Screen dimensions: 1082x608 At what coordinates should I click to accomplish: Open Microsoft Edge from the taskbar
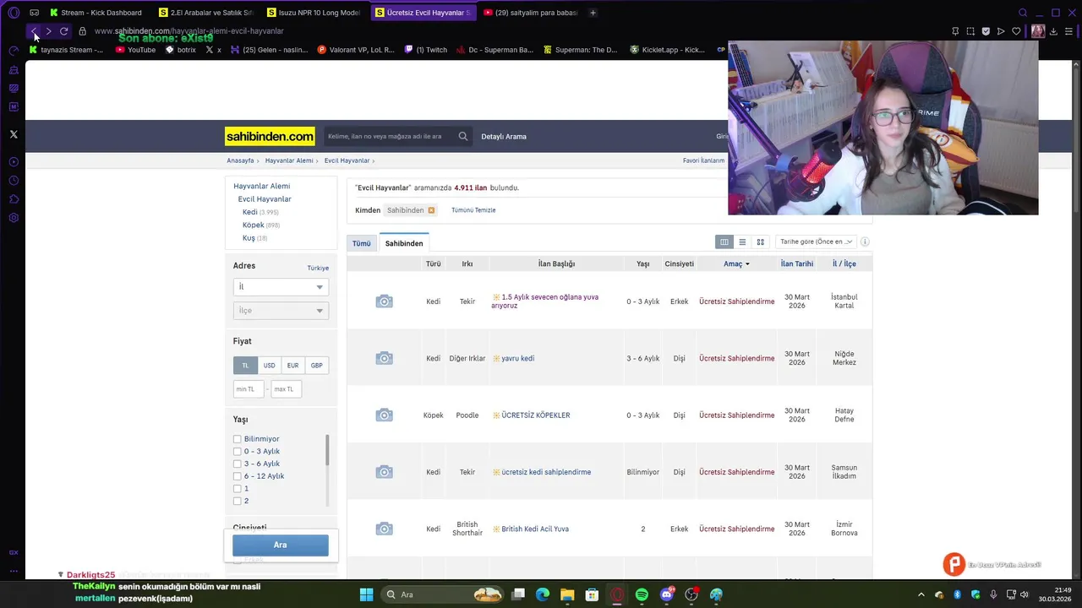tap(543, 594)
